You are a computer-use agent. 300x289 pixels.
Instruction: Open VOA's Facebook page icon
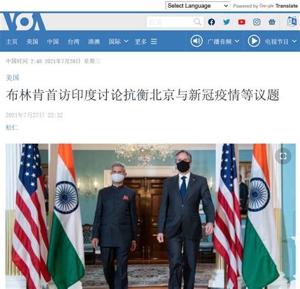211,22
